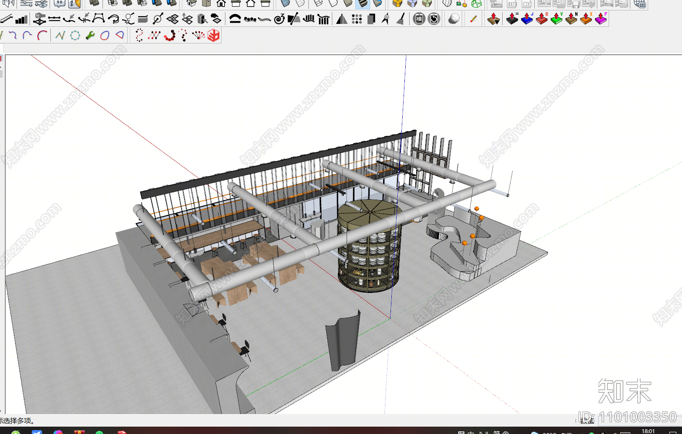Click the circle of blue points icon
This screenshot has width=682, height=434.
coord(75,35)
